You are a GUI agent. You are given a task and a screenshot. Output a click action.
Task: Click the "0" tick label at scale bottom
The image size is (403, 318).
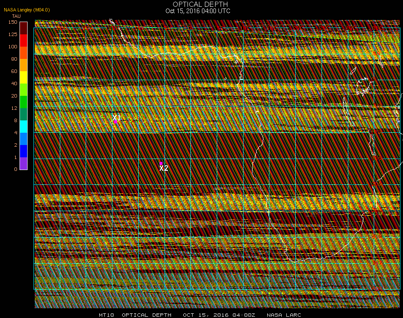coord(16,169)
